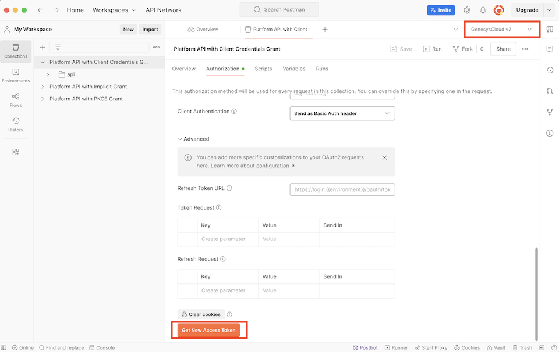559x352 pixels.
Task: Open the notifications bell
Action: (482, 9)
